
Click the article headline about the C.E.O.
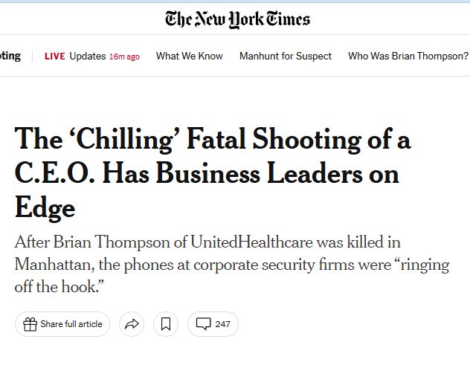[x=212, y=173]
